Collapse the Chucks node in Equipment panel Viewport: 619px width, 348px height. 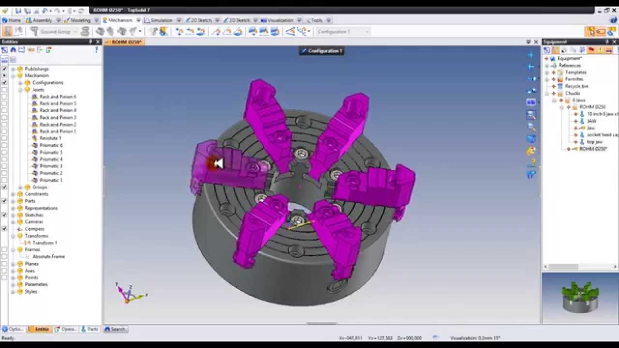(x=547, y=93)
